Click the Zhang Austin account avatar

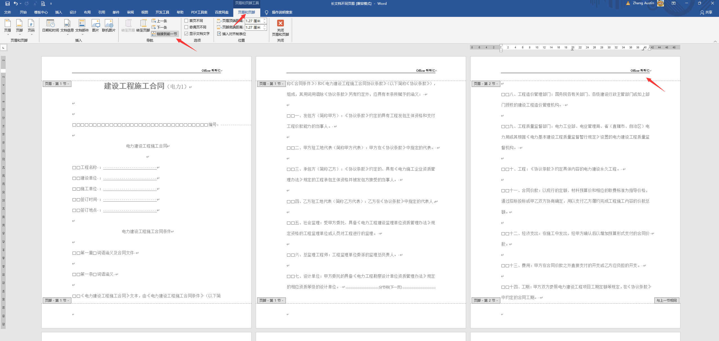tap(661, 3)
